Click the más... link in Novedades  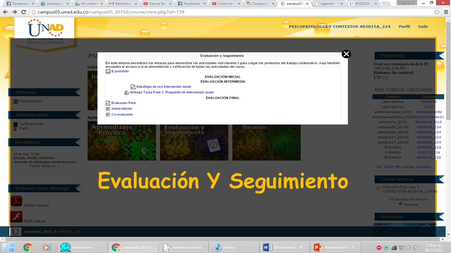click(x=74, y=162)
